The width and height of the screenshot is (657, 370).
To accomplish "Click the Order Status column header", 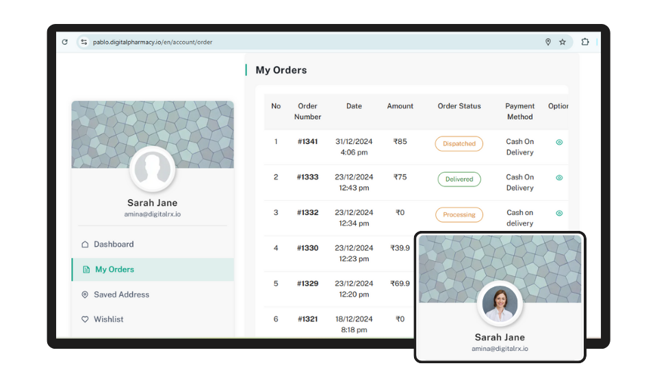I will (459, 106).
